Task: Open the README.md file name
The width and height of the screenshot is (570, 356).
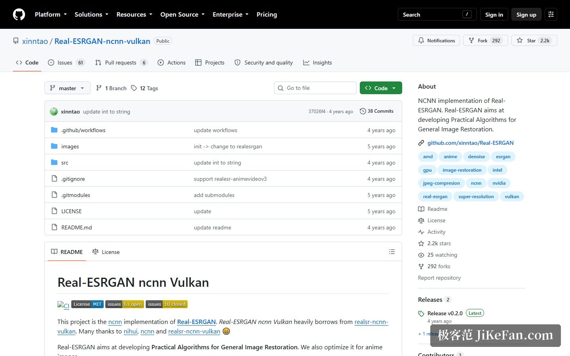Action: pos(76,227)
